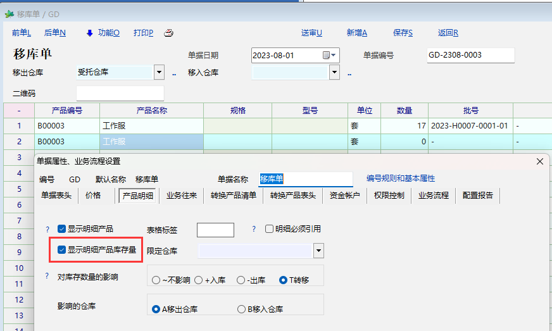
Task: Click the help question mark beside 对库存数量的影响
Action: click(47, 277)
